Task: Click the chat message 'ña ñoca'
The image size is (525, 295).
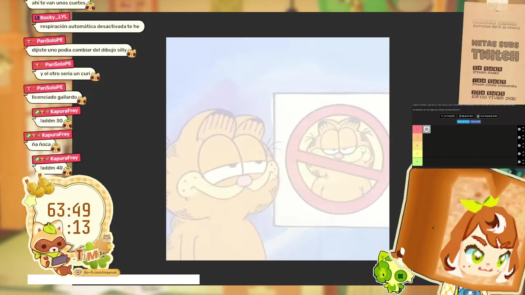Action: coord(41,144)
